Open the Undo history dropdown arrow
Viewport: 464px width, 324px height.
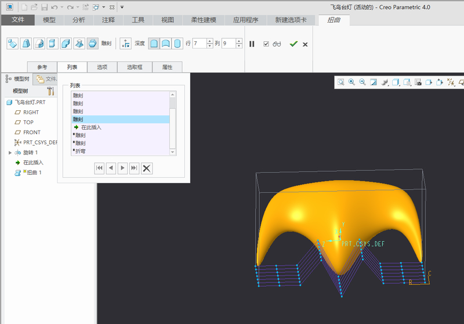(62, 7)
